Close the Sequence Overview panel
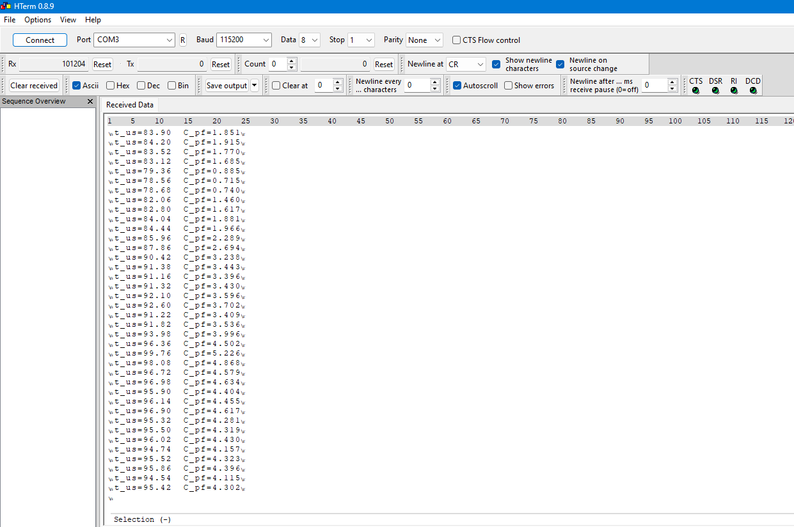This screenshot has width=794, height=527. [90, 102]
